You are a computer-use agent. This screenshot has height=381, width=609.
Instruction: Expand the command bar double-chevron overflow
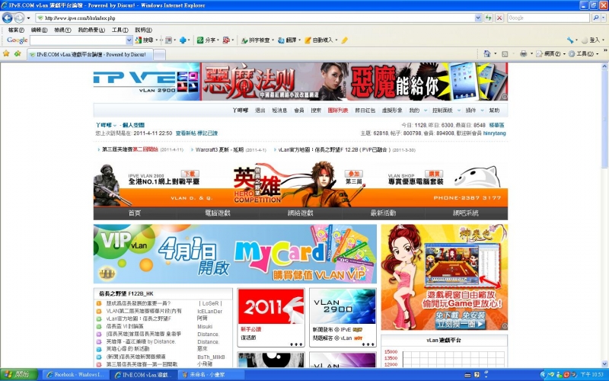point(605,51)
